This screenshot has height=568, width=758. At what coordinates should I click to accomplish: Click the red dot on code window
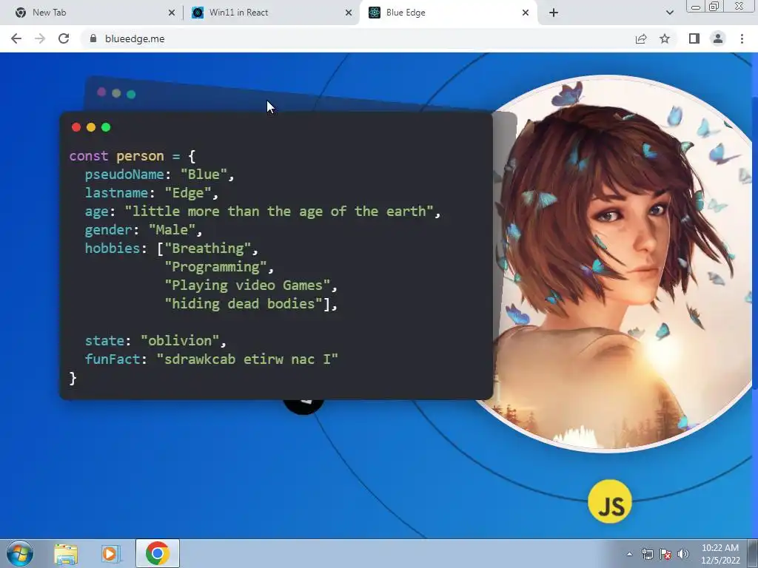(x=76, y=127)
